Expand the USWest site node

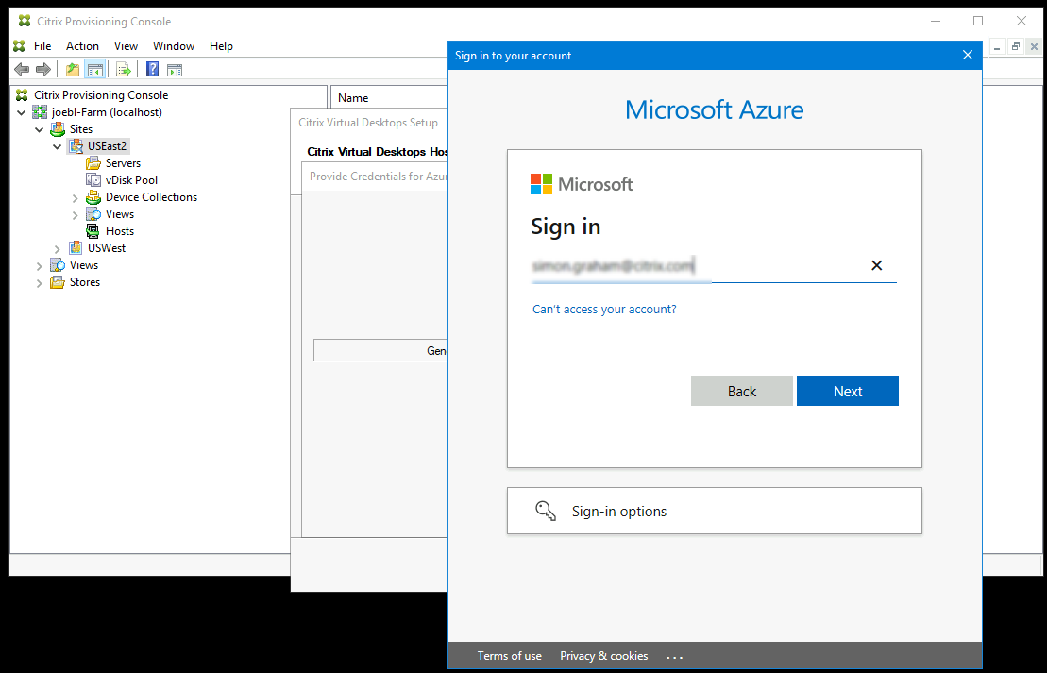pos(57,247)
